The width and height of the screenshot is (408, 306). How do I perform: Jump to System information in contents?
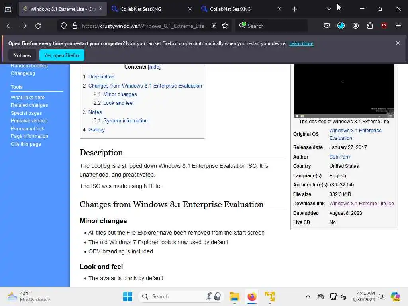point(126,121)
